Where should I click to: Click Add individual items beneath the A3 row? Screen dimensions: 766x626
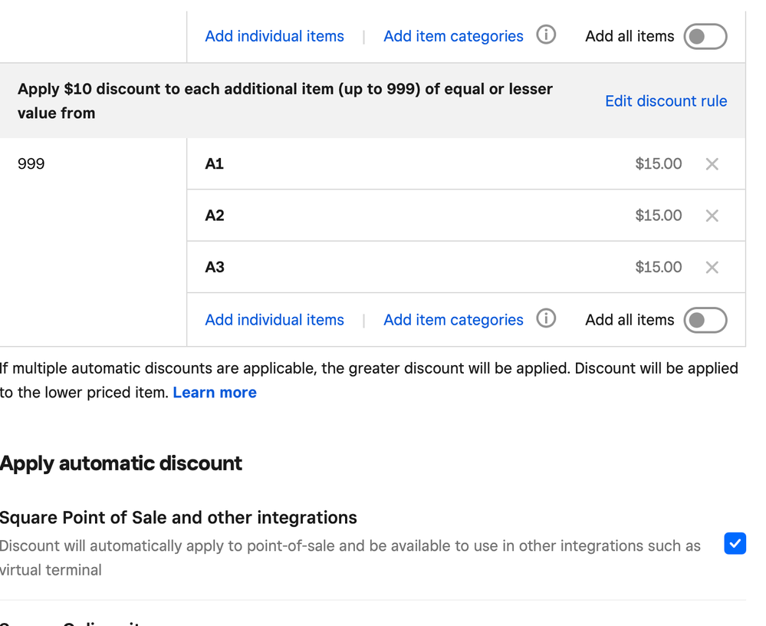[275, 320]
